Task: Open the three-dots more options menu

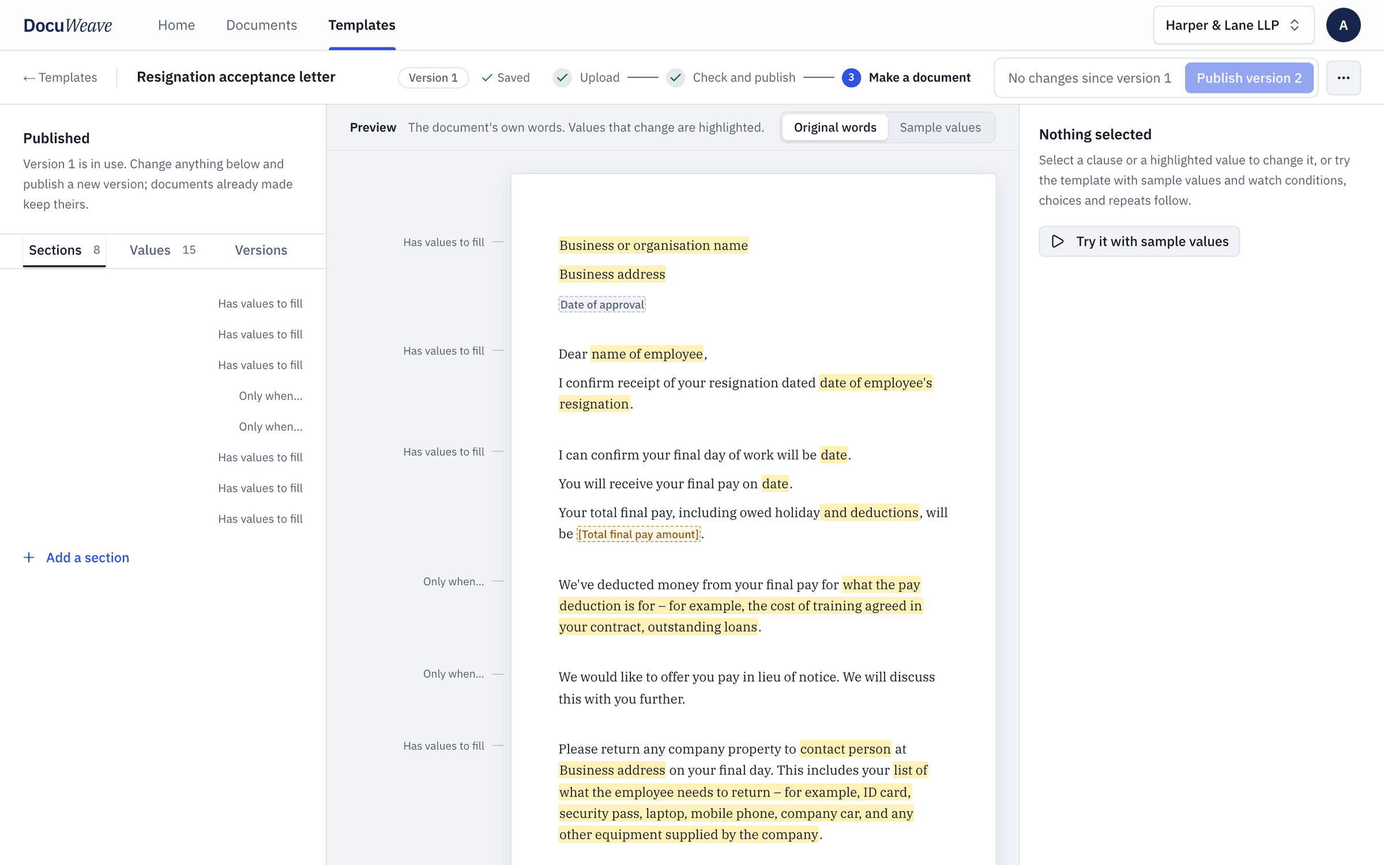Action: pos(1343,78)
